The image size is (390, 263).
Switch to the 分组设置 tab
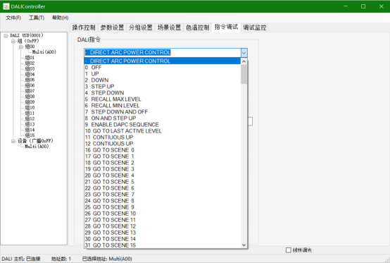click(141, 27)
